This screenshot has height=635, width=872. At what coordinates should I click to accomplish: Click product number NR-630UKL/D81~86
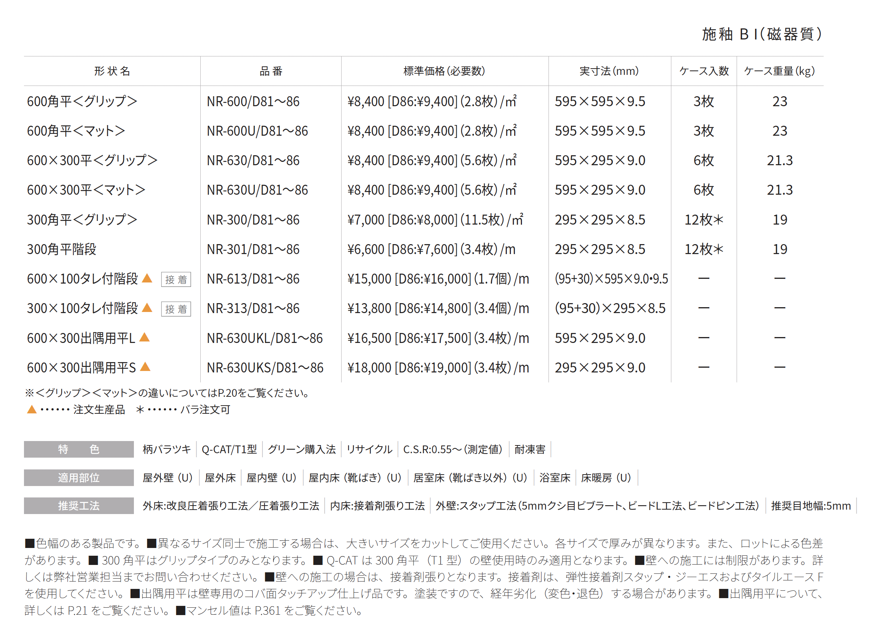point(264,338)
